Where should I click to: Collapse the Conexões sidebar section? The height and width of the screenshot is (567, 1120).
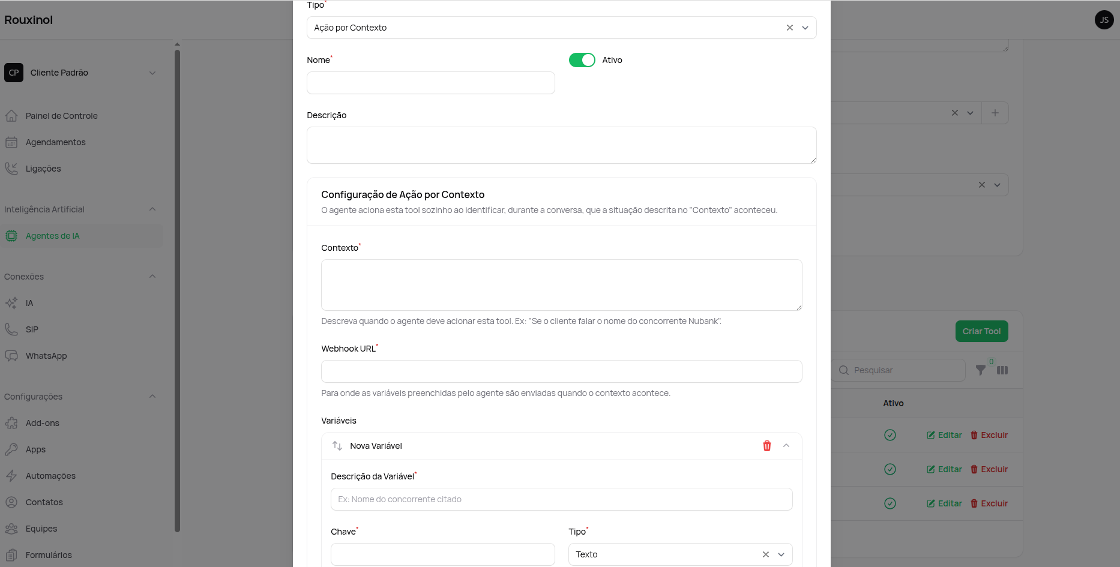click(152, 277)
